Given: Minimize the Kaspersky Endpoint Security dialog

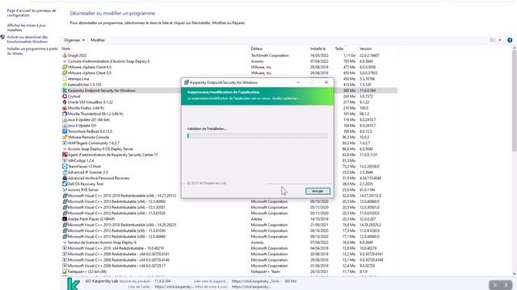Looking at the screenshot, I should click(298, 82).
